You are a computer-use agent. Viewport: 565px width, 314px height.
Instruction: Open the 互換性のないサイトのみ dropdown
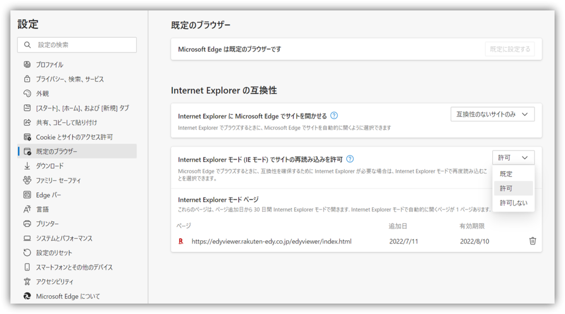point(492,114)
